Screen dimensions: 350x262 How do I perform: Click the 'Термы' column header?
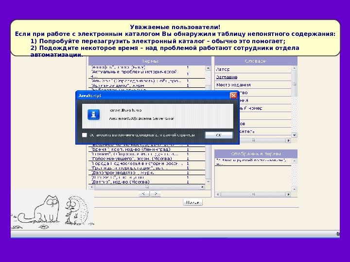point(150,61)
